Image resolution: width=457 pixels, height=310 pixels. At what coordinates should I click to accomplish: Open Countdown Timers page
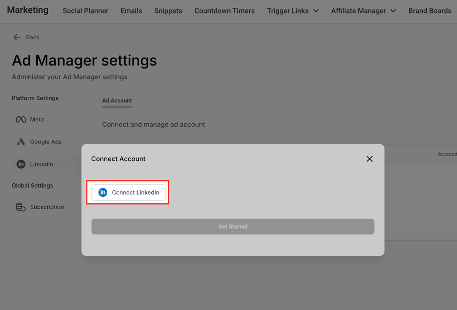point(225,11)
